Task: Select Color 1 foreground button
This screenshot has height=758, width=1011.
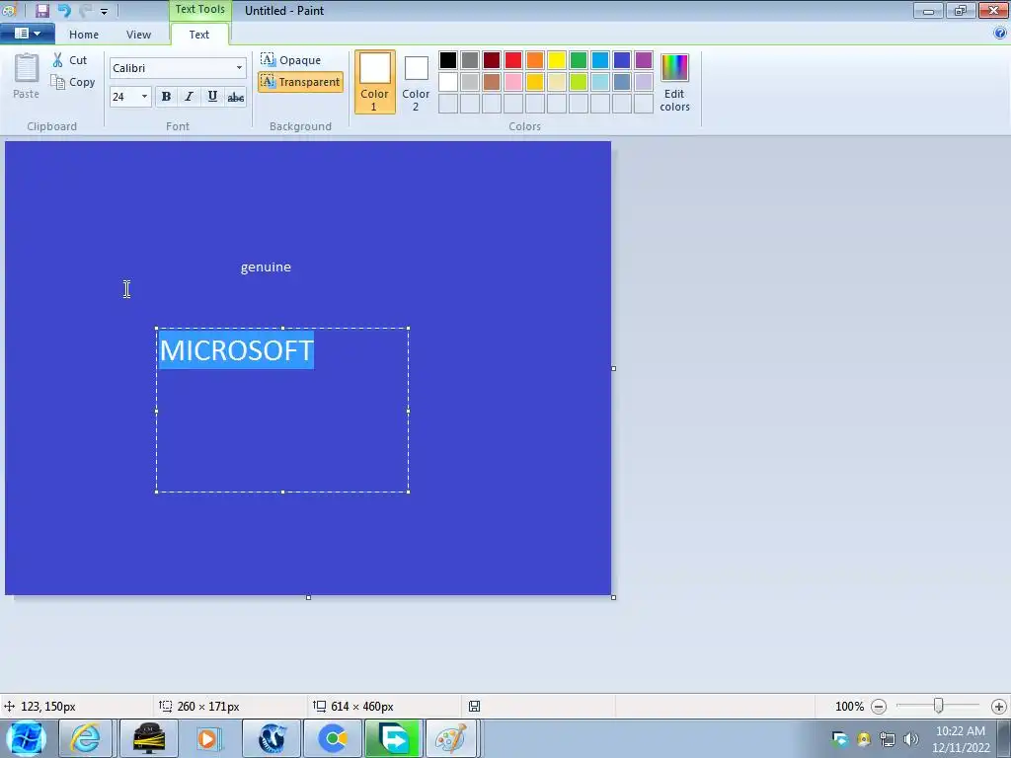Action: point(374,82)
